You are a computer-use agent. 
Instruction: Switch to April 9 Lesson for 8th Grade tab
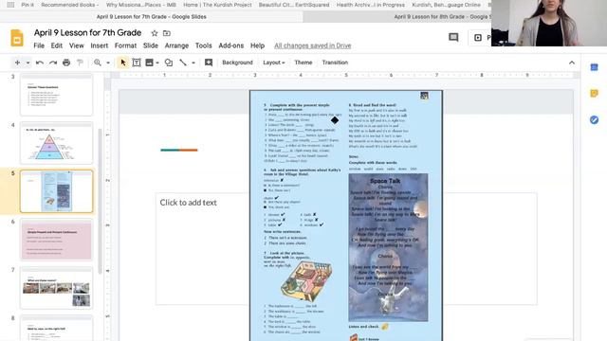pyautogui.click(x=443, y=17)
